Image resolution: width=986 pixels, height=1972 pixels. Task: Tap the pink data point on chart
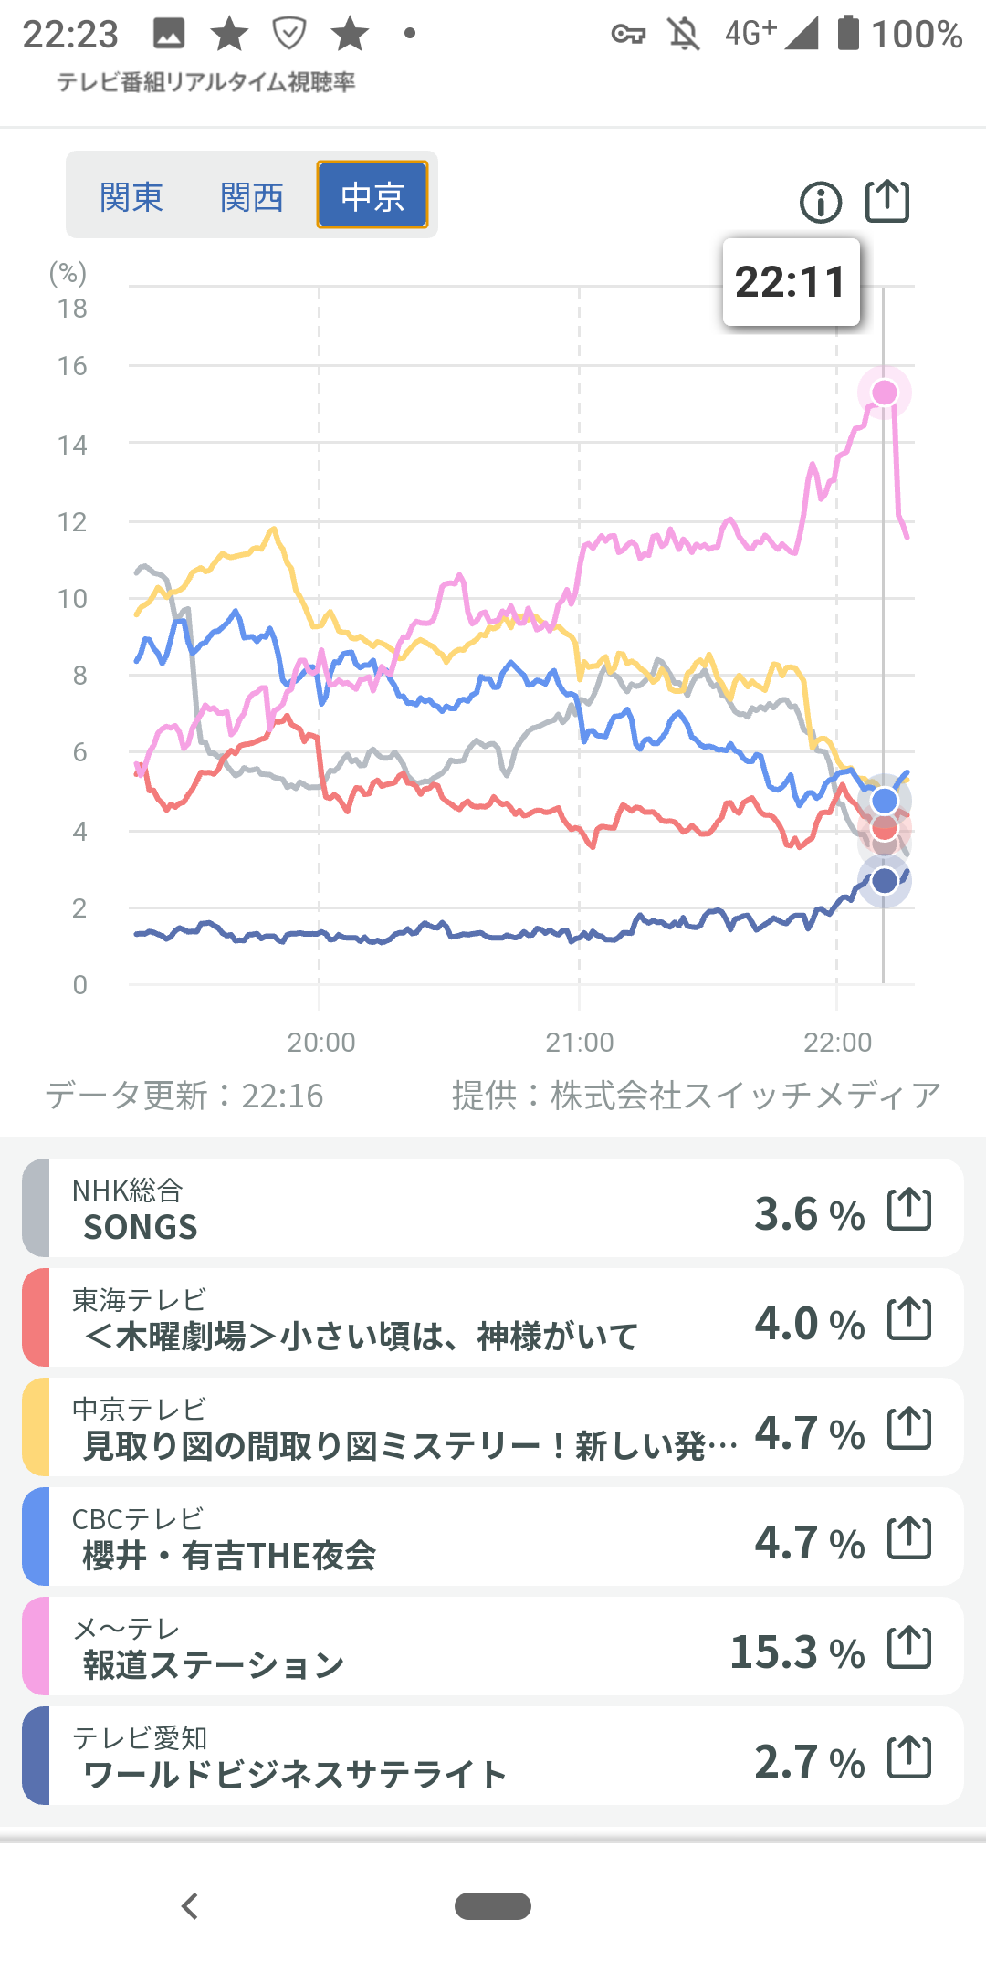click(884, 393)
